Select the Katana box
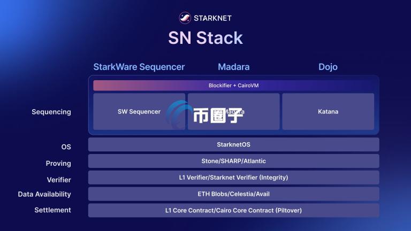Viewport: 411px width, 231px height. point(328,112)
